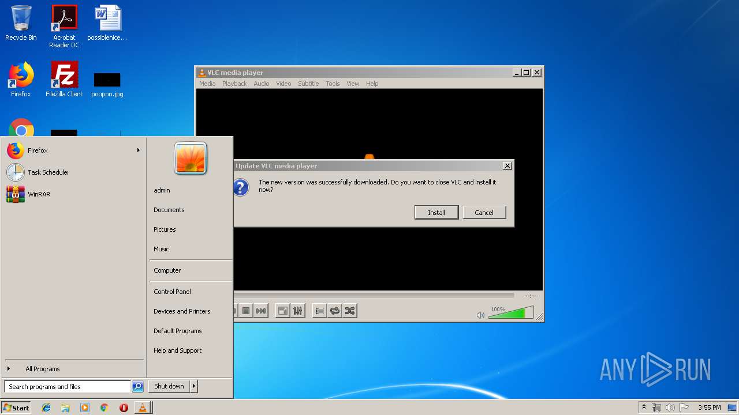Expand the Shut down options arrow

[194, 386]
